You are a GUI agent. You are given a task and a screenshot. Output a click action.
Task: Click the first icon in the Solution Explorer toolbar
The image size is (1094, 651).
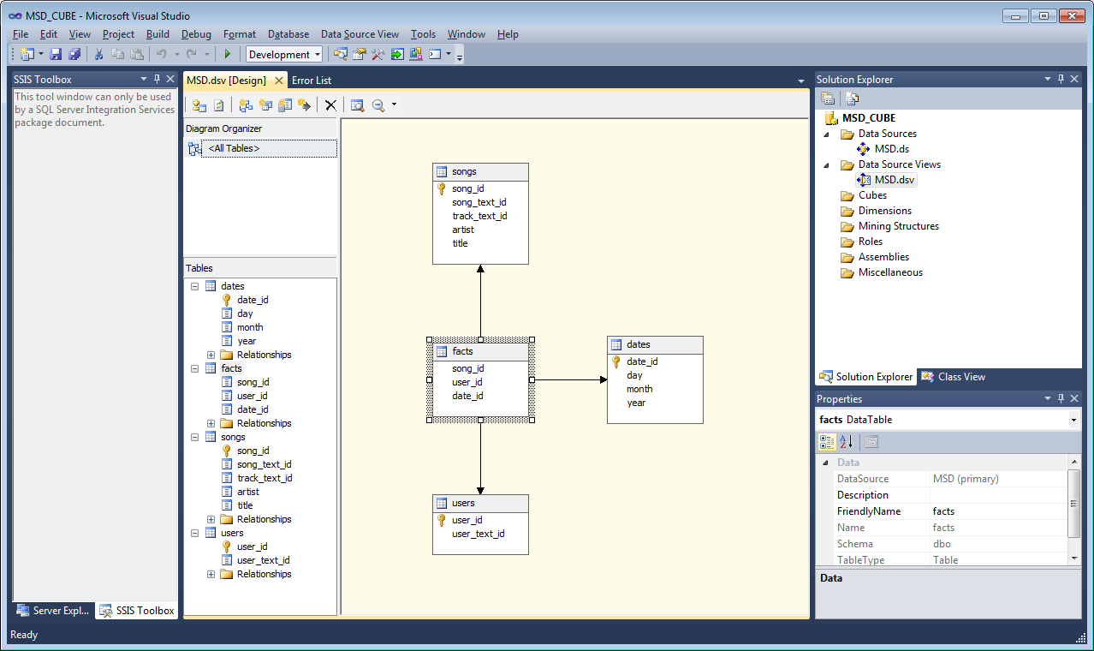828,99
